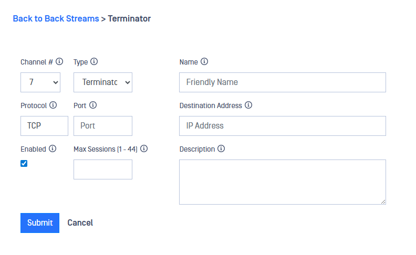Click info icon beside Enabled label
Image resolution: width=416 pixels, height=255 pixels.
53,148
